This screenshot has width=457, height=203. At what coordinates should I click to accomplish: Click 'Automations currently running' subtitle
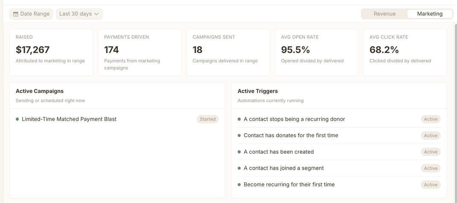coord(270,100)
